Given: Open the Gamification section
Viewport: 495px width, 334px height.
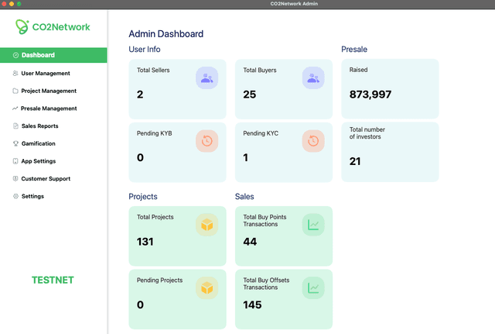Looking at the screenshot, I should click(38, 143).
